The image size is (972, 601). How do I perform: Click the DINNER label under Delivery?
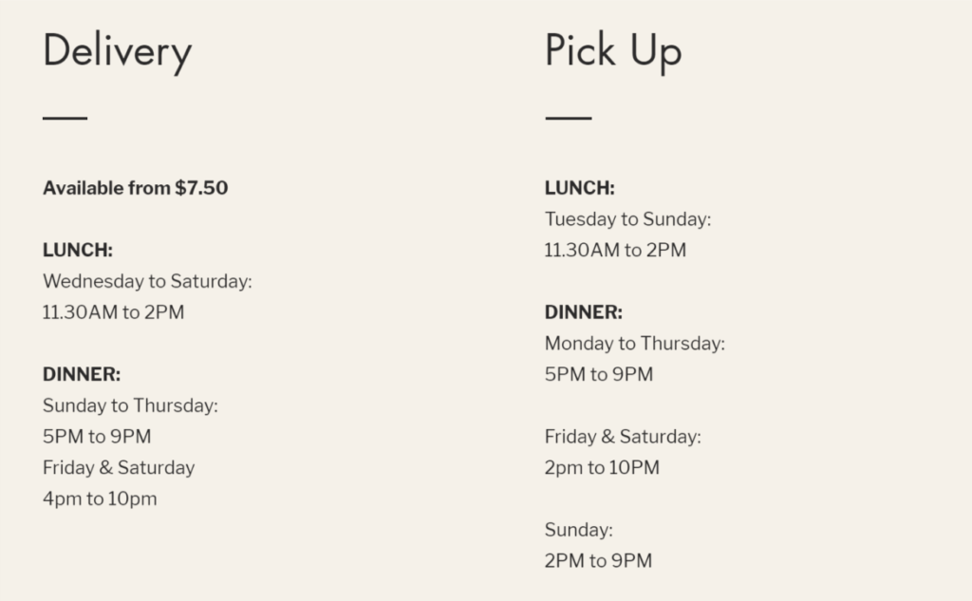click(82, 375)
